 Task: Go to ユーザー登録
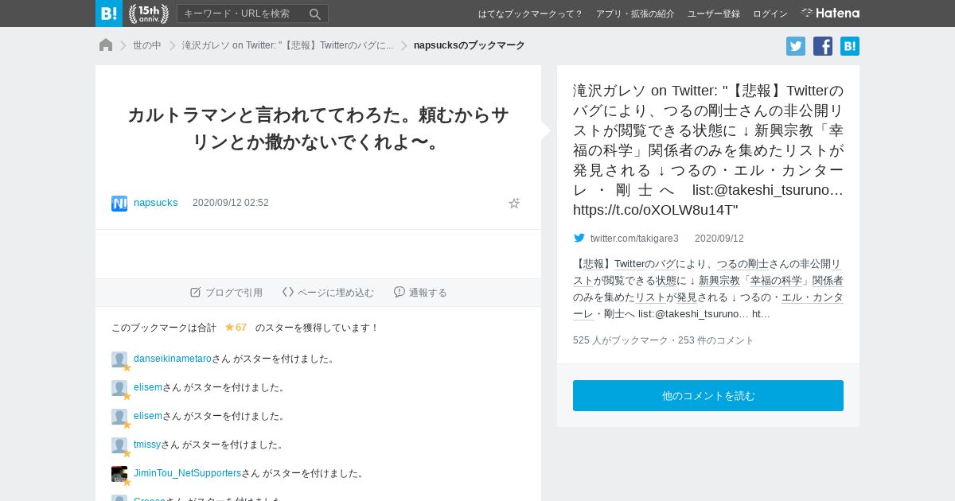[x=714, y=14]
